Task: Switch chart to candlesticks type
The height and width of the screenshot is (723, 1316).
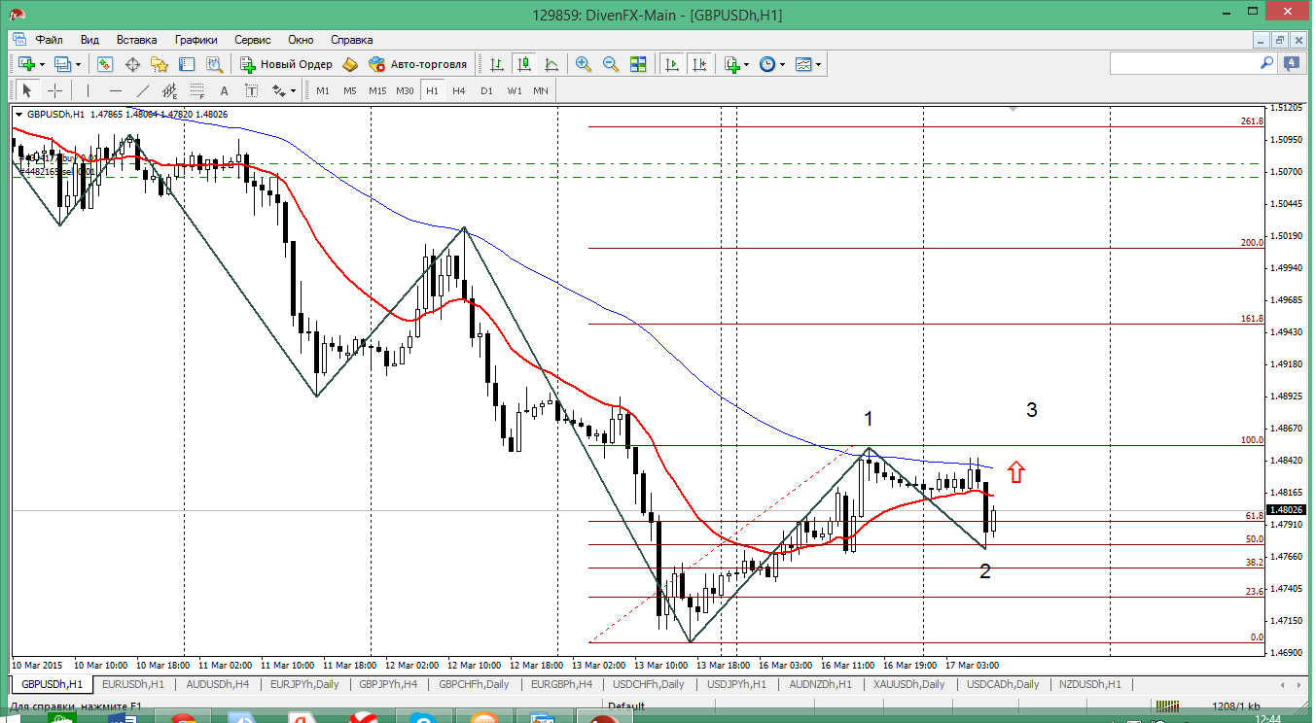Action: point(524,64)
